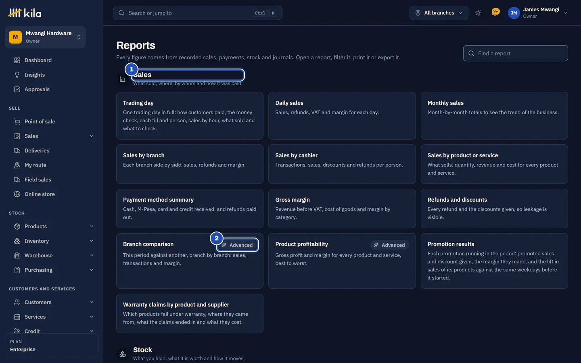Click the Products box icon

point(17,227)
